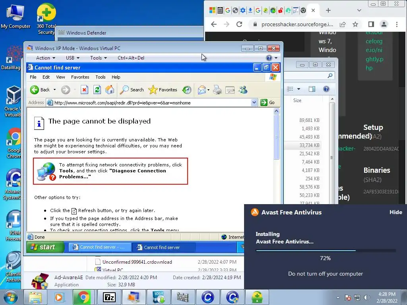
Task: Click the XP start button
Action: [x=45, y=247]
